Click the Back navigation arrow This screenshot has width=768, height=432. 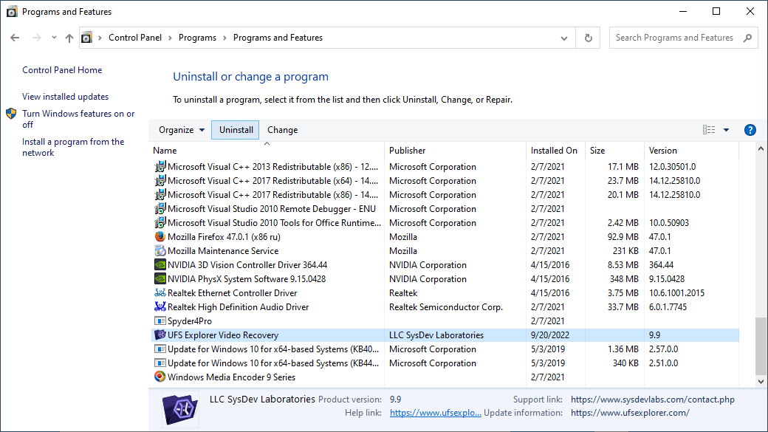15,38
